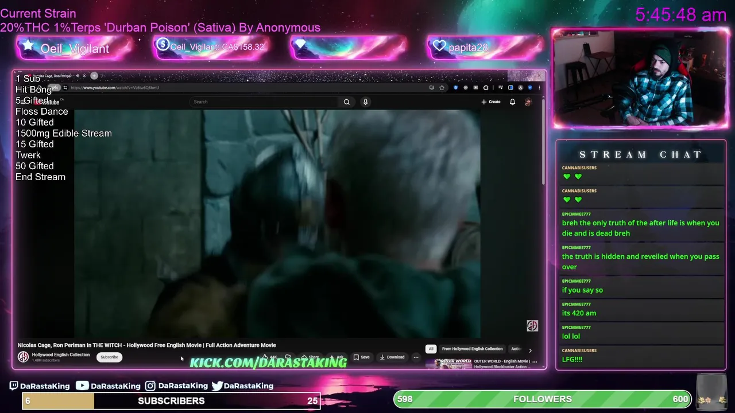The image size is (735, 413).
Task: Save video to playlist
Action: [x=361, y=357]
